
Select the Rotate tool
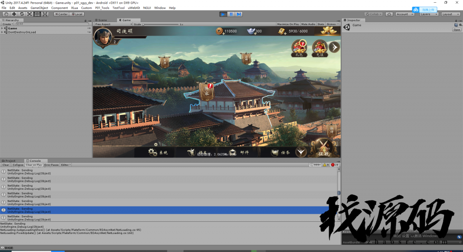click(x=22, y=14)
